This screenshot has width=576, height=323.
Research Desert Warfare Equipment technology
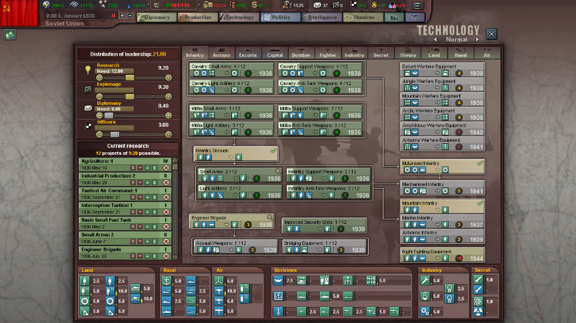(x=442, y=70)
